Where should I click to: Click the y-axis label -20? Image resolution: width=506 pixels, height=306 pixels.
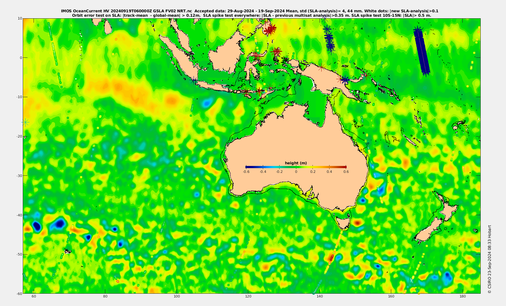(19, 136)
